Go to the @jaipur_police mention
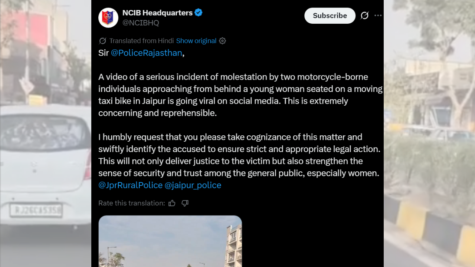Screen dimensions: 475x267 pyautogui.click(x=193, y=185)
